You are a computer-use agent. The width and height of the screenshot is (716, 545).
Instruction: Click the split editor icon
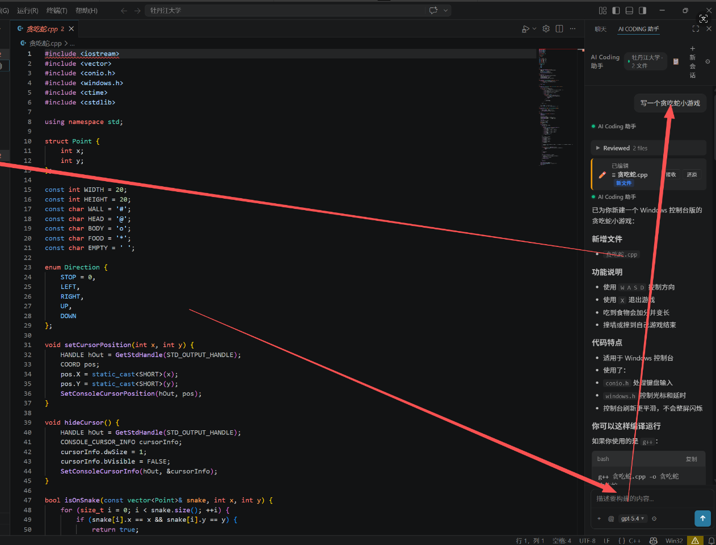pyautogui.click(x=559, y=29)
